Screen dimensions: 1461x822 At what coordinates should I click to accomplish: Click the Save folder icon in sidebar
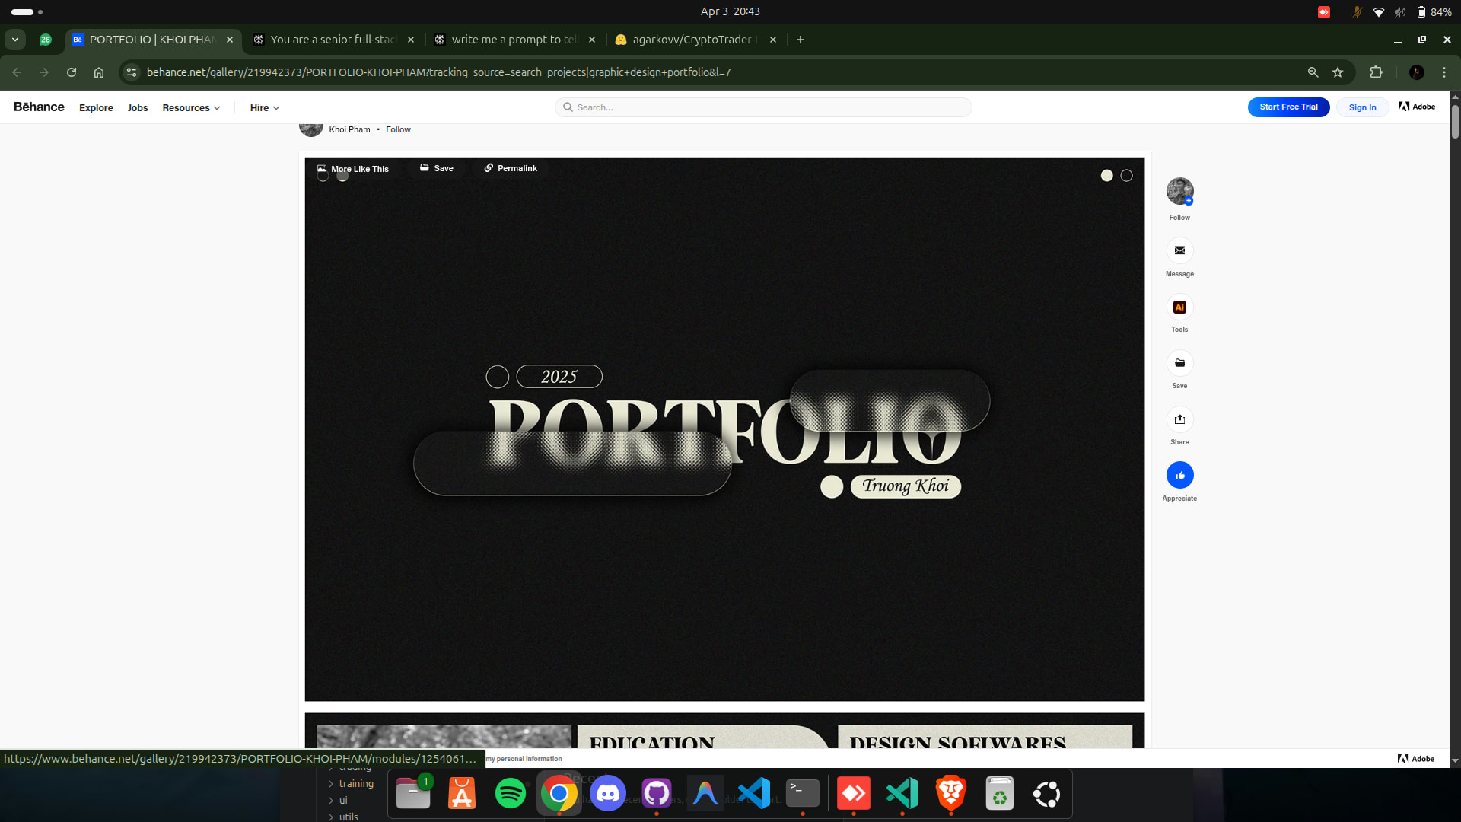click(x=1179, y=363)
